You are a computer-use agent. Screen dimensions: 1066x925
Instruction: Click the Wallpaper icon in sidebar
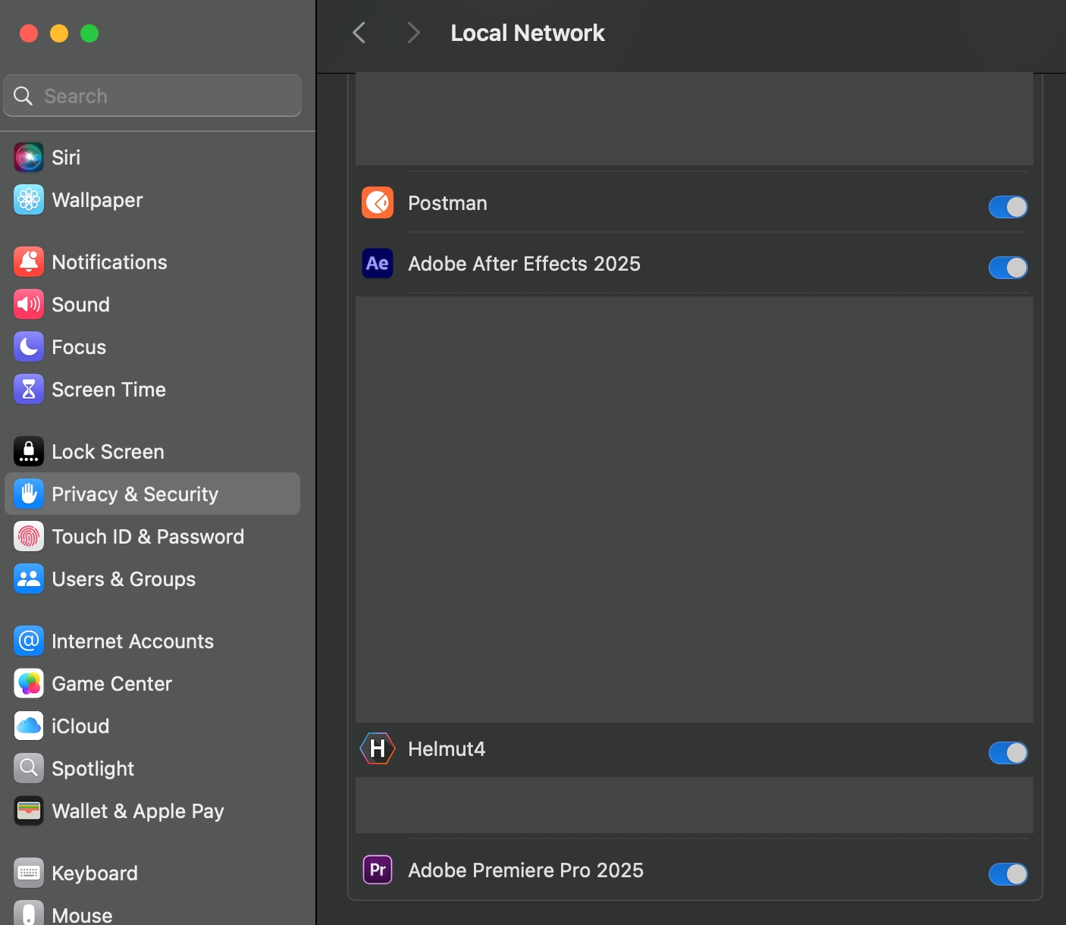click(29, 200)
